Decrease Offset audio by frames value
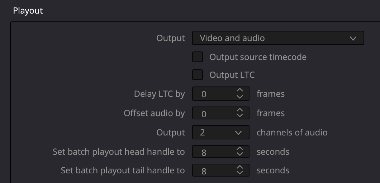The height and width of the screenshot is (183, 380). coord(240,116)
